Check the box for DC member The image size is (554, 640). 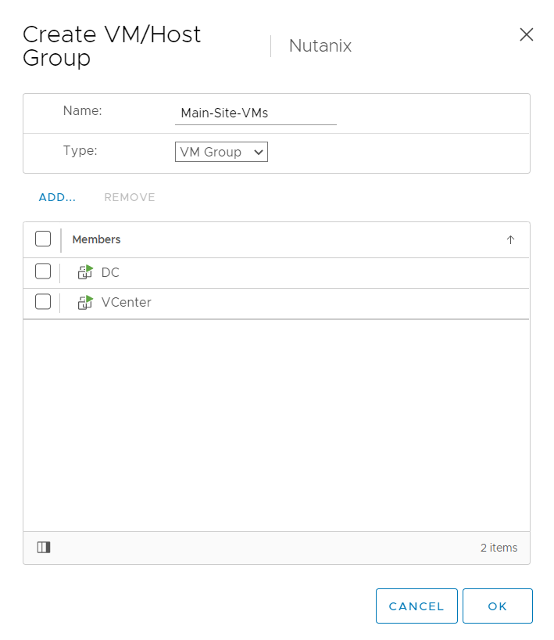[x=43, y=271]
